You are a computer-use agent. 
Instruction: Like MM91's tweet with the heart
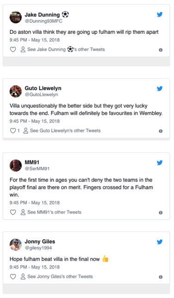[x=13, y=212]
